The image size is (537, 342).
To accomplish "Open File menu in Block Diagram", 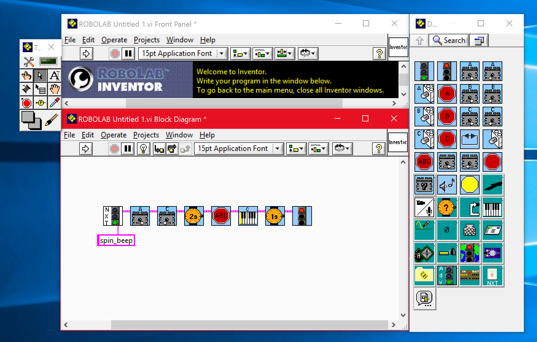I will (x=69, y=135).
